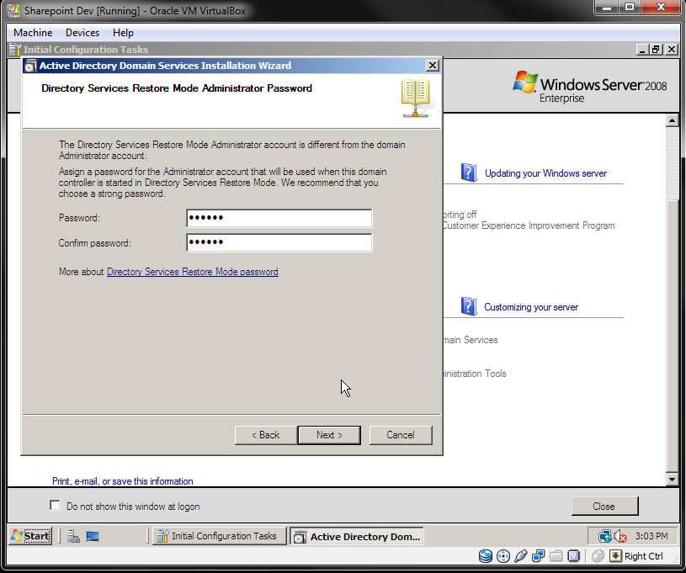Switch to Active Directory Dom... taskbar button
This screenshot has width=686, height=573.
tap(357, 536)
